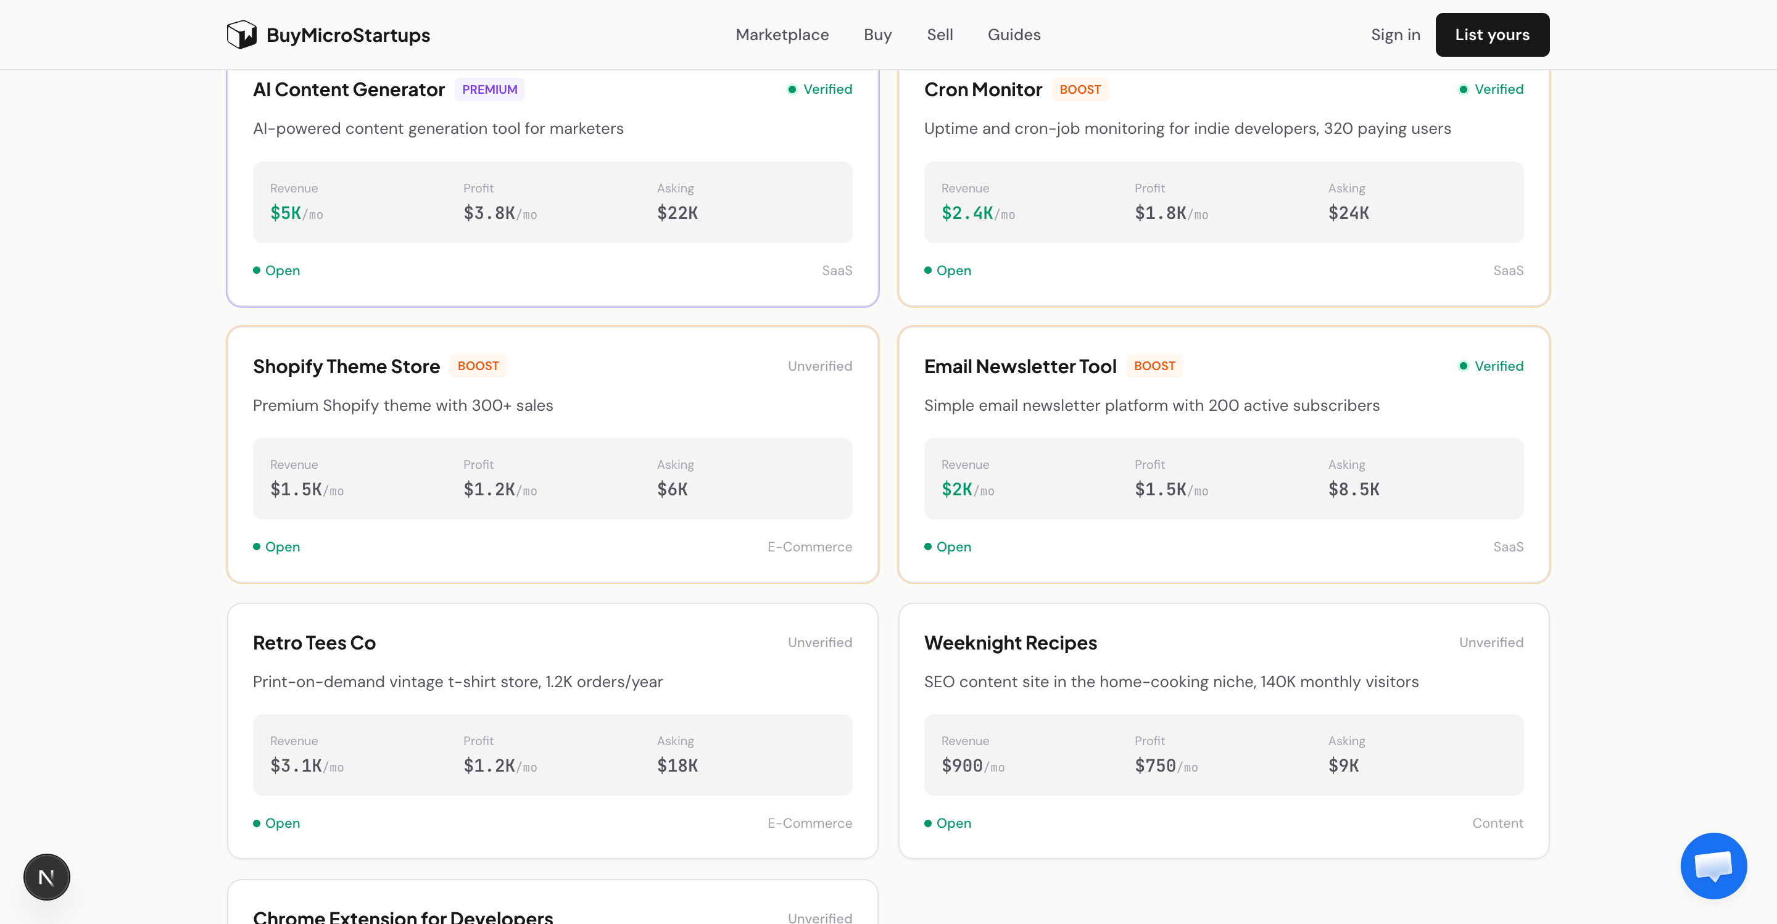Open the Sell nav item

940,35
